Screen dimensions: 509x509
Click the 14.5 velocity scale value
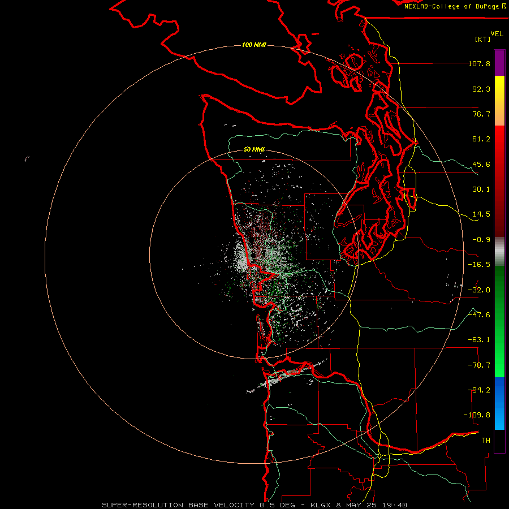481,214
